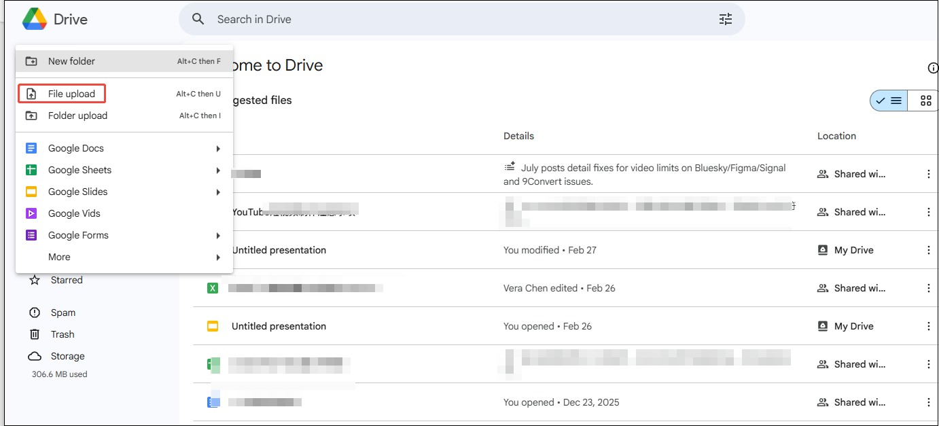The height and width of the screenshot is (426, 939).
Task: Expand the Google Forms submenu arrow
Action: pos(218,235)
